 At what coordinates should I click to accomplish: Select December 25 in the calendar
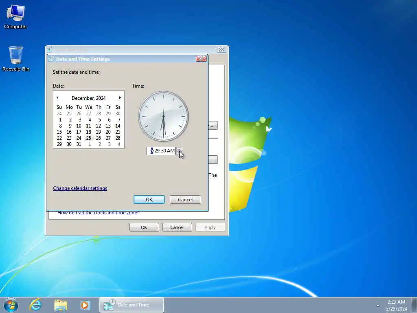click(x=88, y=138)
